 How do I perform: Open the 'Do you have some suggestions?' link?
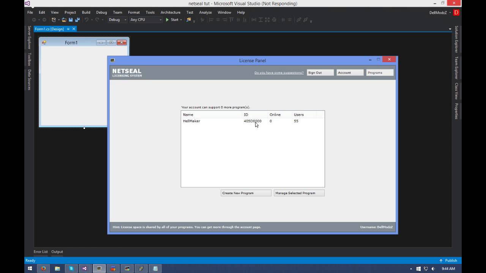279,73
